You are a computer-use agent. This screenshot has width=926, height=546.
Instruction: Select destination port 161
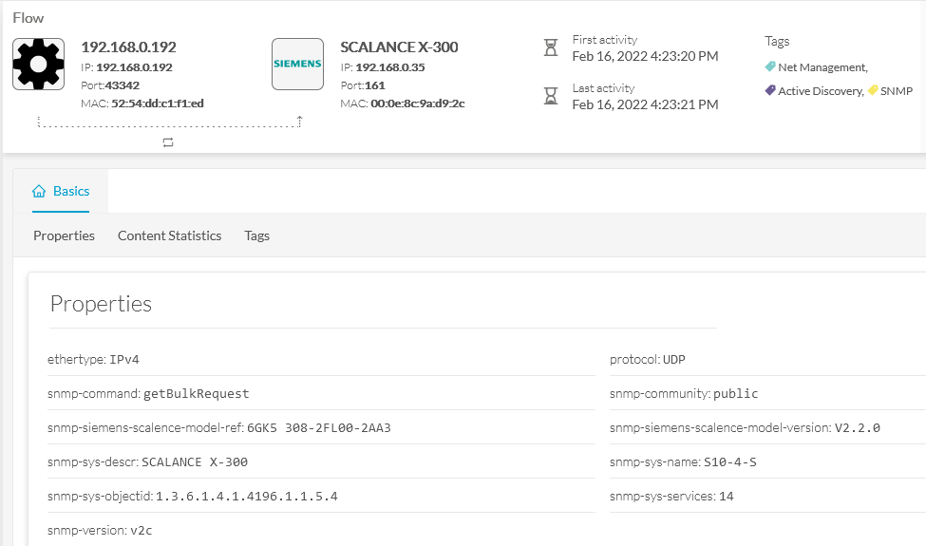pos(374,85)
